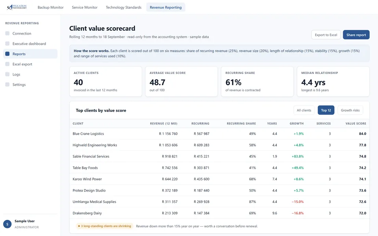Viewport: 378px width, 236px height.
Task: Click the Revenue (12 MO) column header
Action: pyautogui.click(x=164, y=124)
